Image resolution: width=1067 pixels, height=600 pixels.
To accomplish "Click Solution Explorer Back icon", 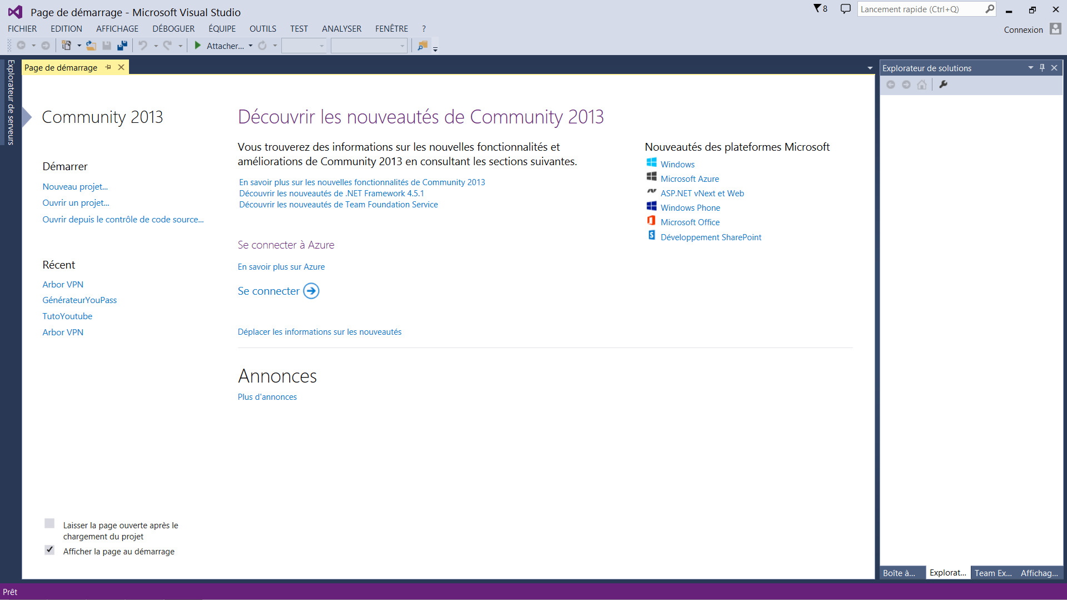I will click(x=891, y=85).
